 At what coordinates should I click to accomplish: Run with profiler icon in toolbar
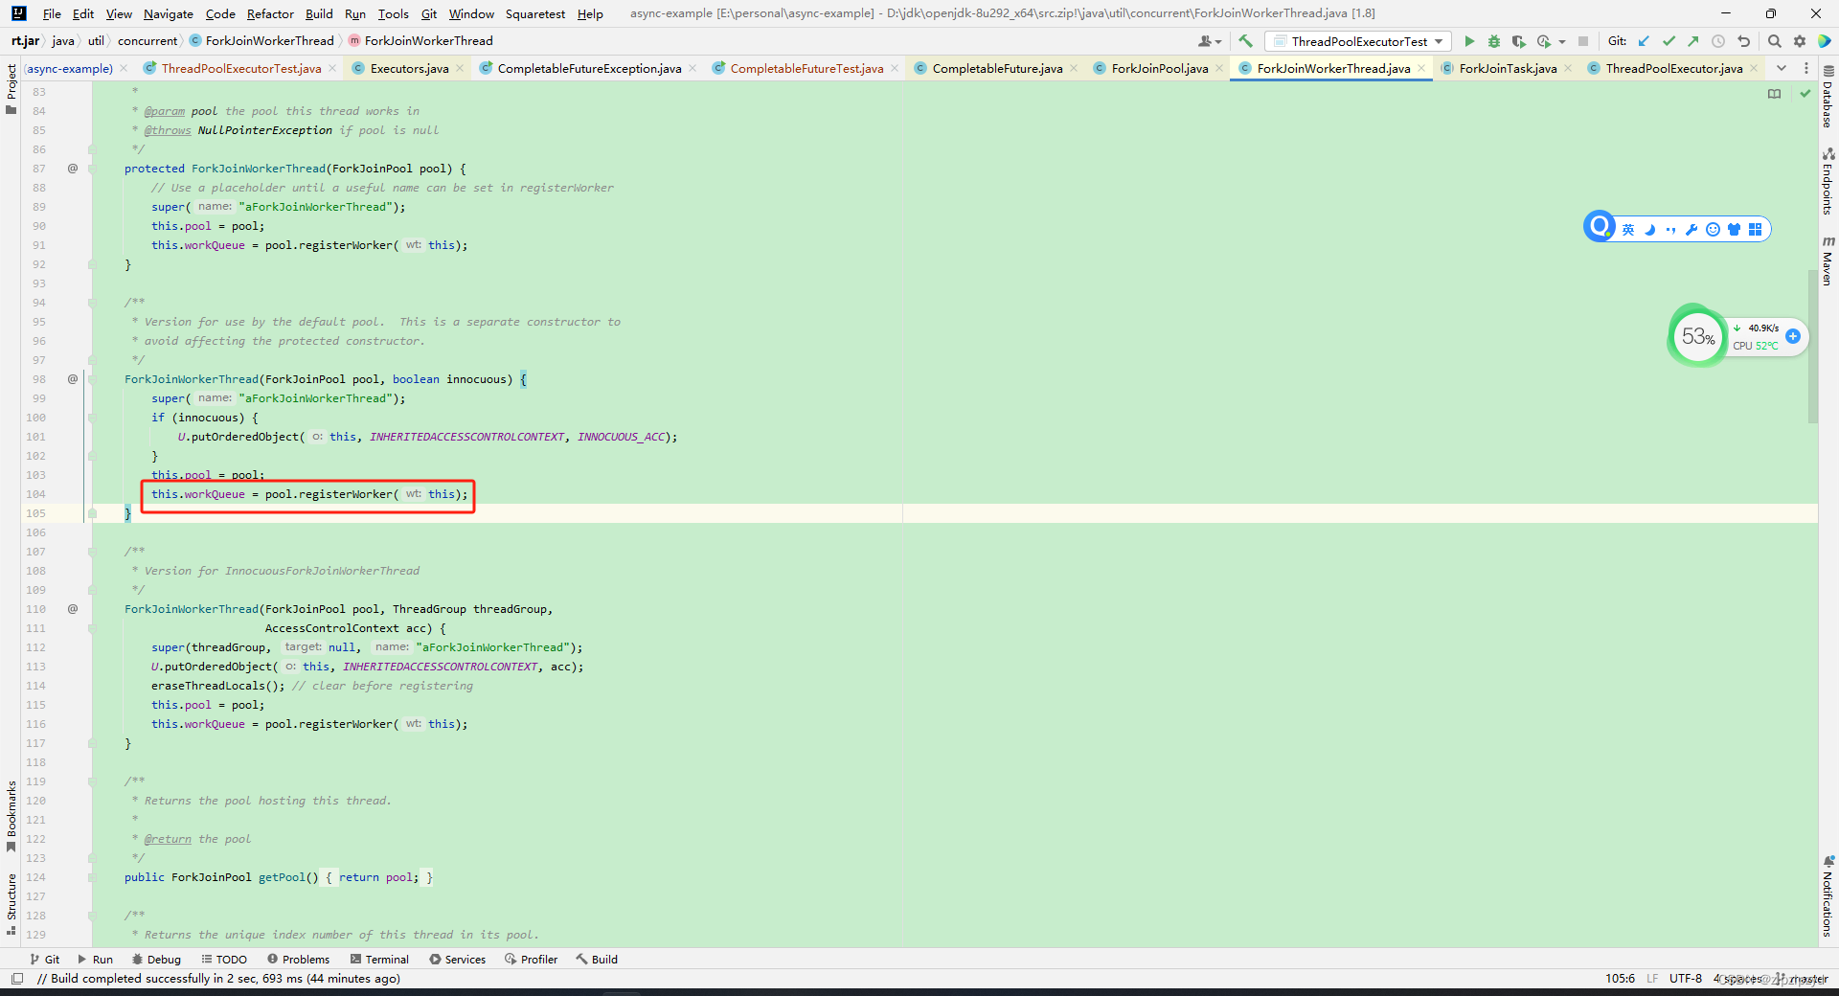point(1544,41)
